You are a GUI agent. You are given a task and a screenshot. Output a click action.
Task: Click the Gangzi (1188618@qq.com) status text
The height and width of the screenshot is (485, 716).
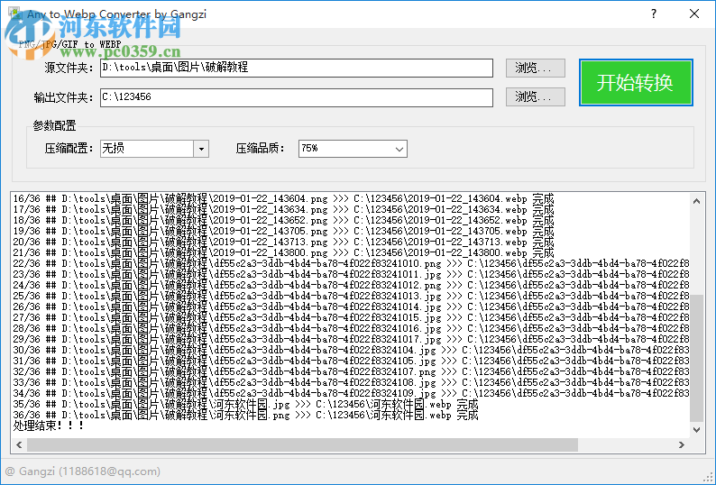(83, 471)
